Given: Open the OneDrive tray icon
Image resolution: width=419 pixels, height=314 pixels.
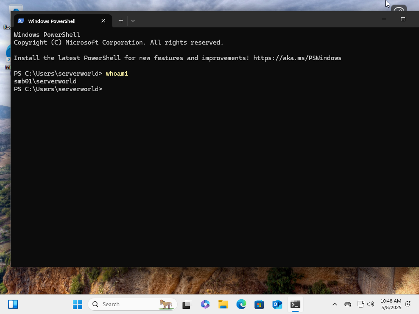Looking at the screenshot, I should 348,304.
